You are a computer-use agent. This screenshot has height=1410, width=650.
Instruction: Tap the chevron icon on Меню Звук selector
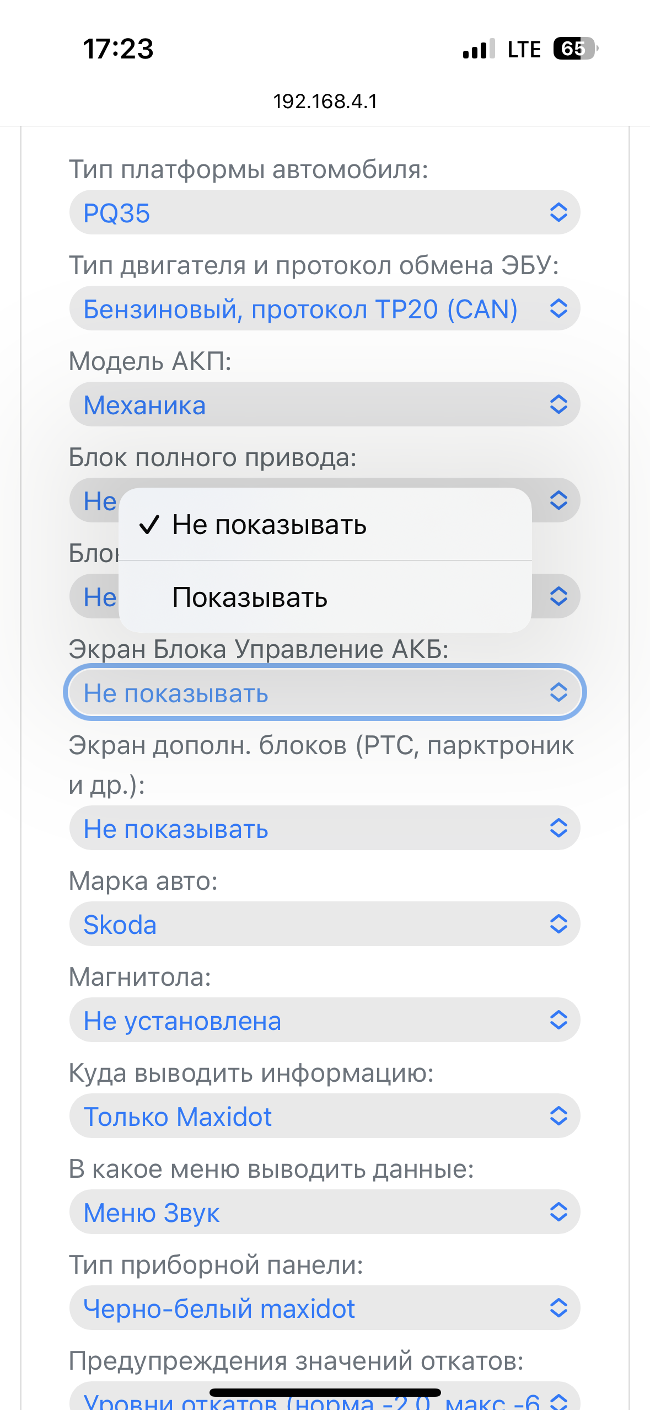558,1212
